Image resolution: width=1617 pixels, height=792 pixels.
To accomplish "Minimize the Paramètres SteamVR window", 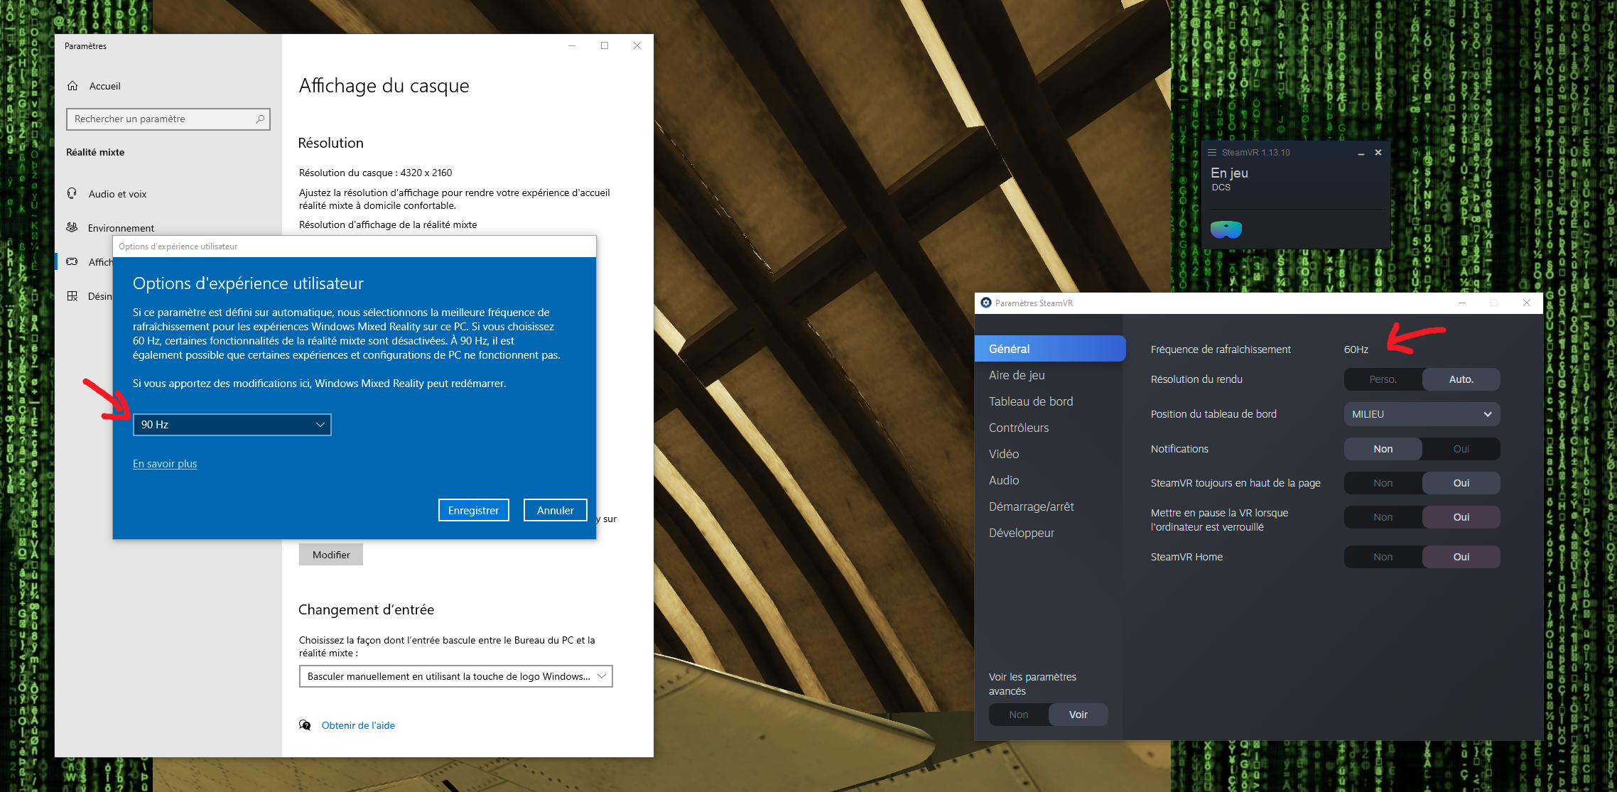I will (1462, 303).
